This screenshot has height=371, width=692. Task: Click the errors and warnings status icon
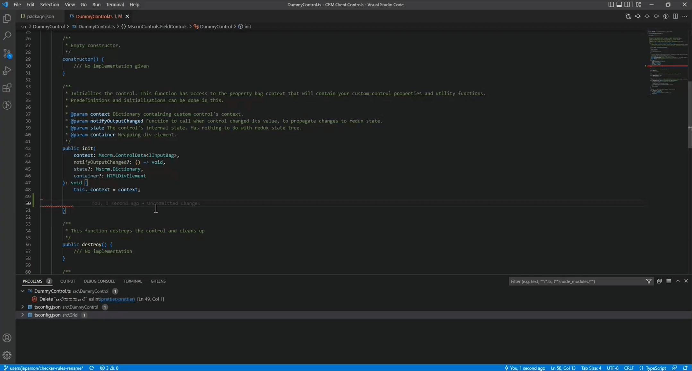click(109, 368)
